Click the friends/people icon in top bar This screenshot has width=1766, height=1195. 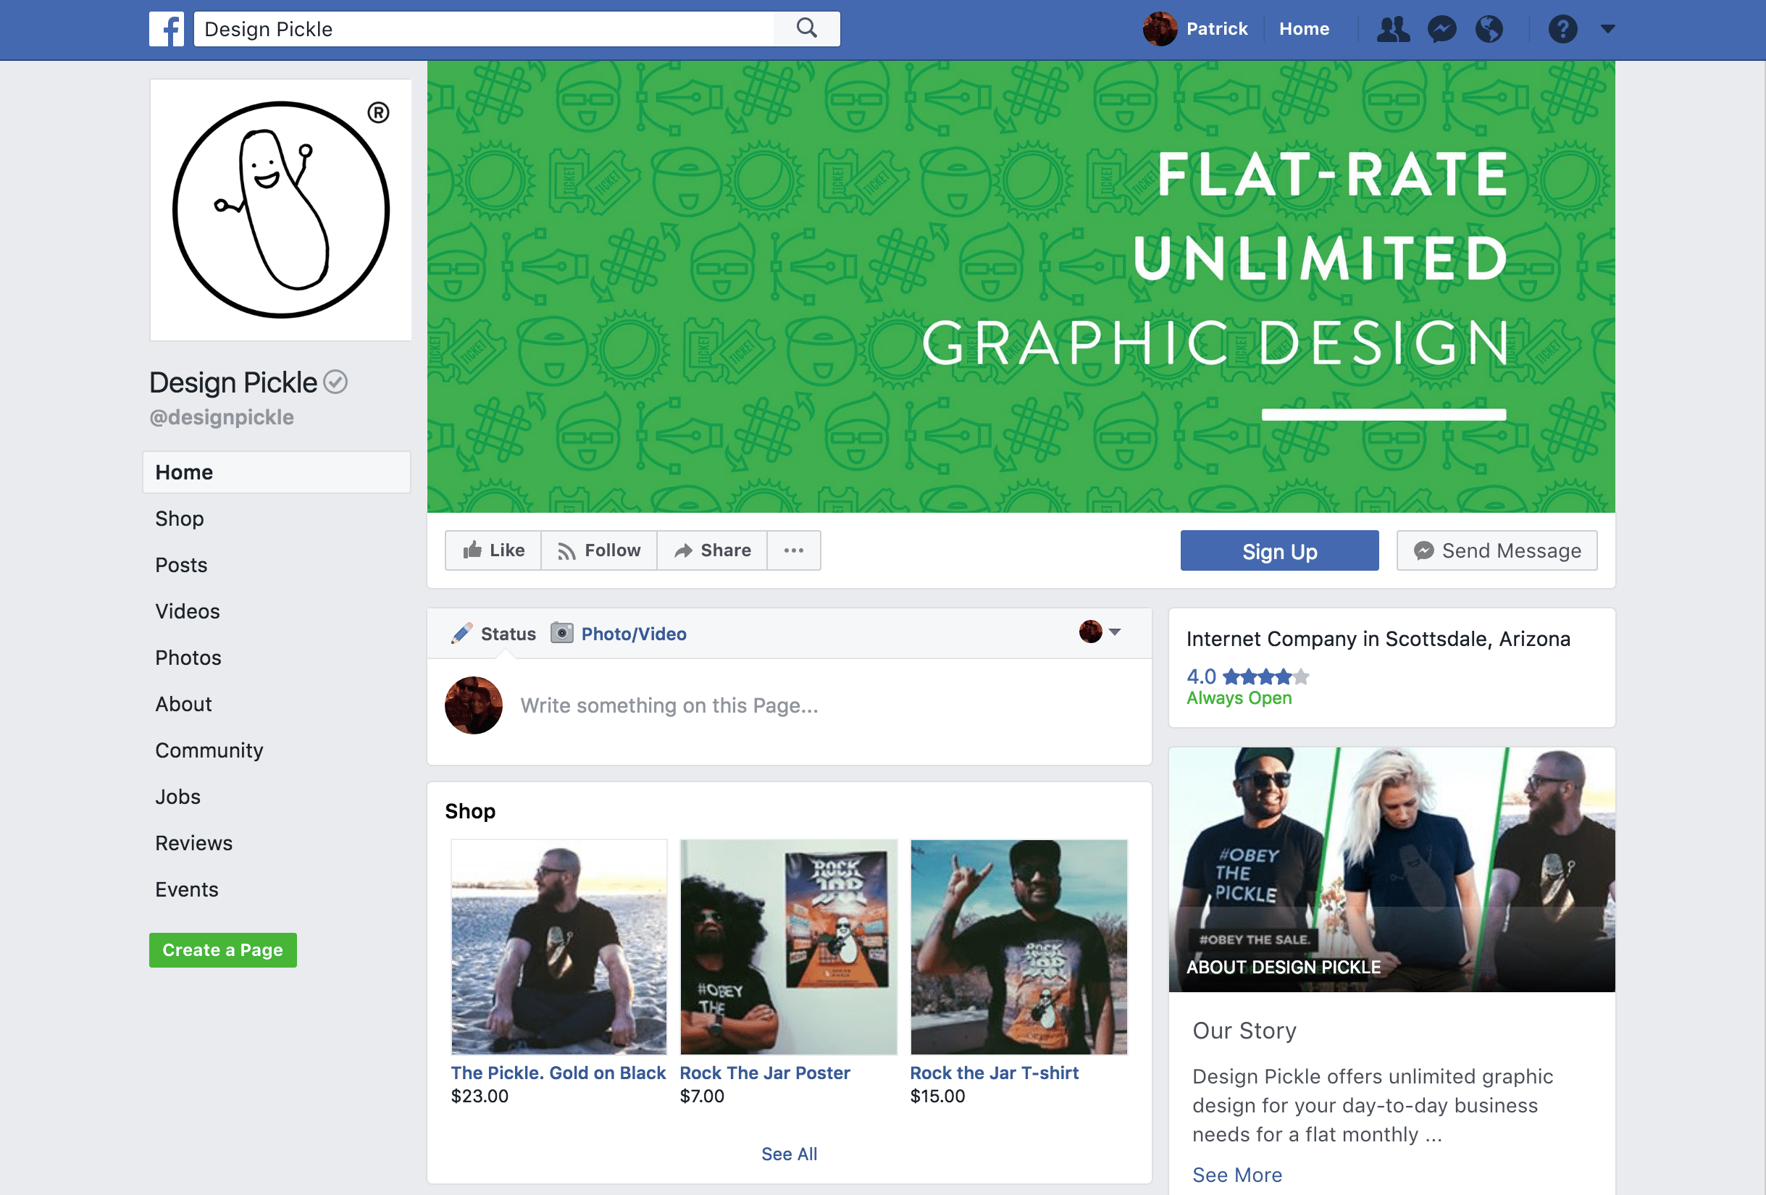tap(1397, 30)
